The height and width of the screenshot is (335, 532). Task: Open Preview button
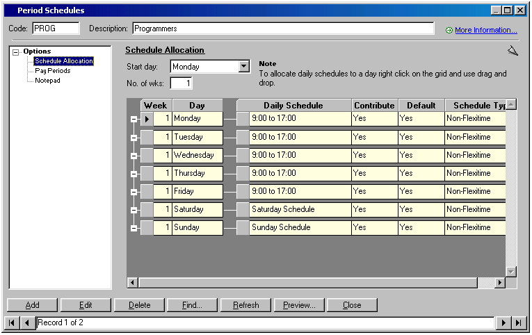tap(299, 305)
